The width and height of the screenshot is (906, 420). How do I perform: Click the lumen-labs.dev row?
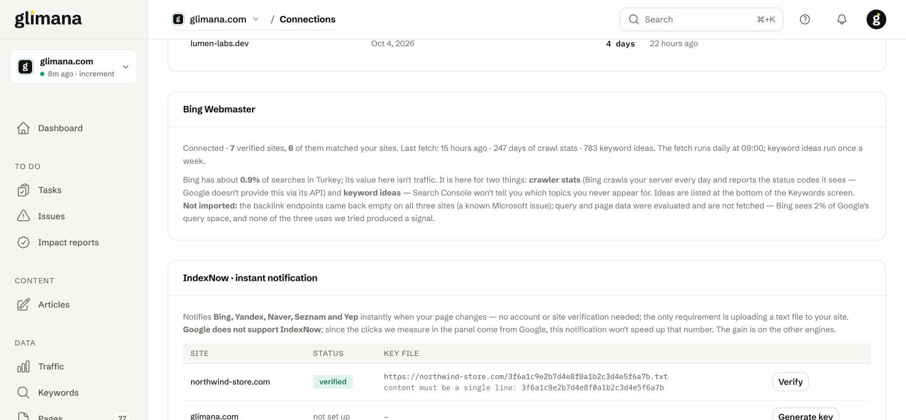(527, 44)
